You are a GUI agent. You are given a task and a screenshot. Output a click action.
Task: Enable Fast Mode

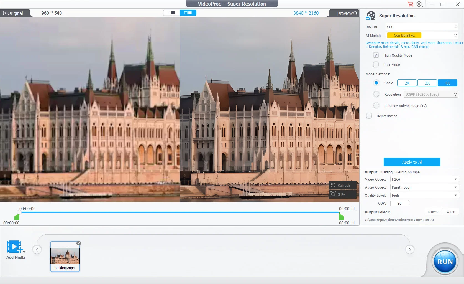(x=376, y=64)
